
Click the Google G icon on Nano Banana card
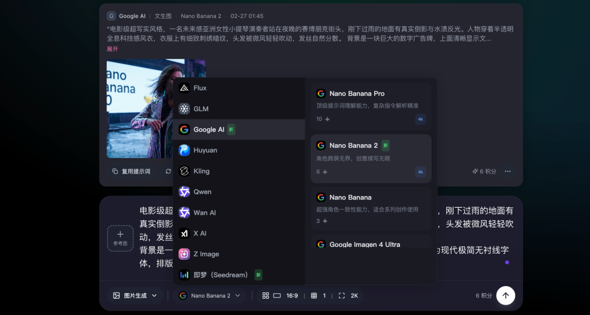(x=321, y=197)
